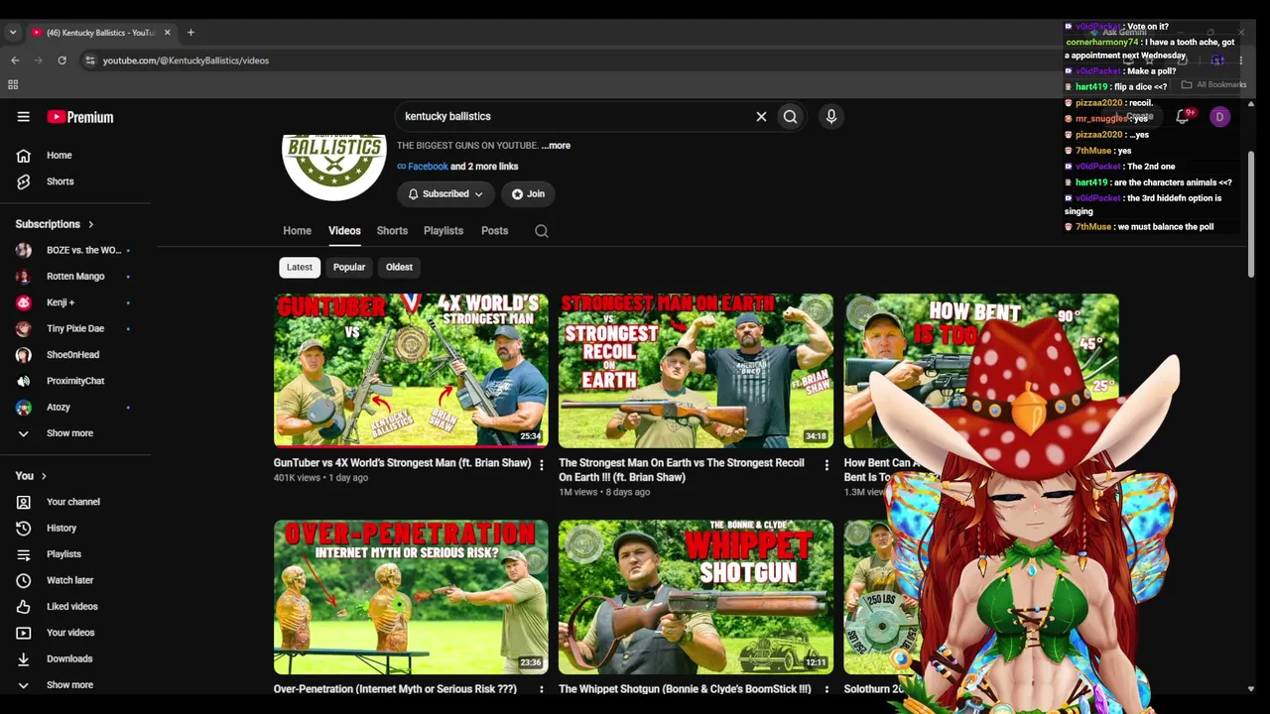Open the notifications bell
1270x714 pixels.
click(1183, 117)
